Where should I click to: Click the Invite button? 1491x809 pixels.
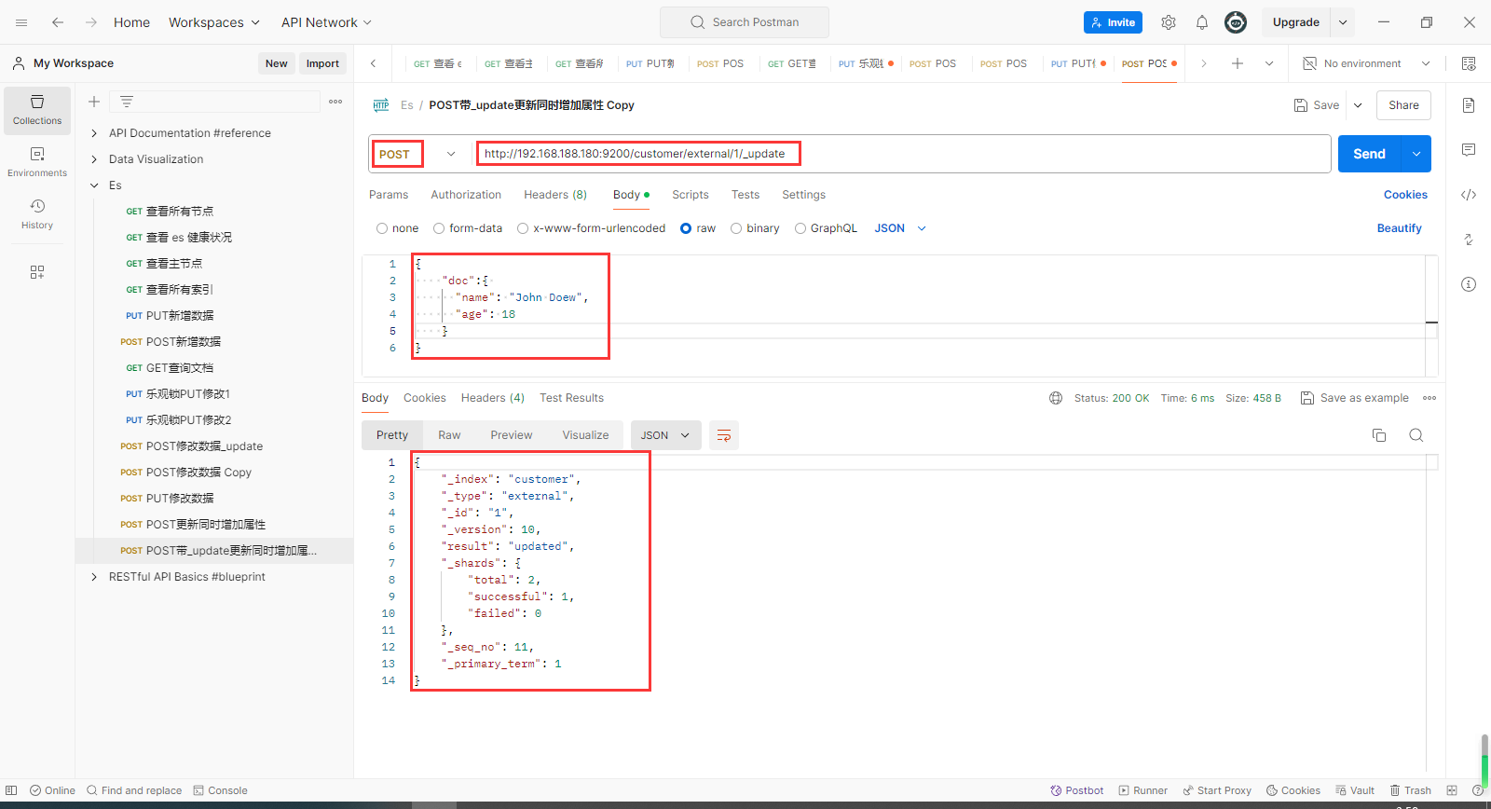[x=1113, y=22]
